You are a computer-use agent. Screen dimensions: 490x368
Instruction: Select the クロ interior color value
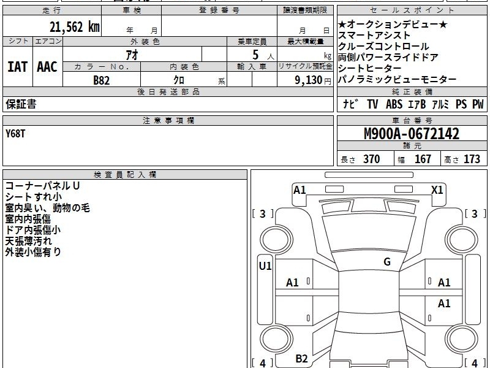coord(179,80)
